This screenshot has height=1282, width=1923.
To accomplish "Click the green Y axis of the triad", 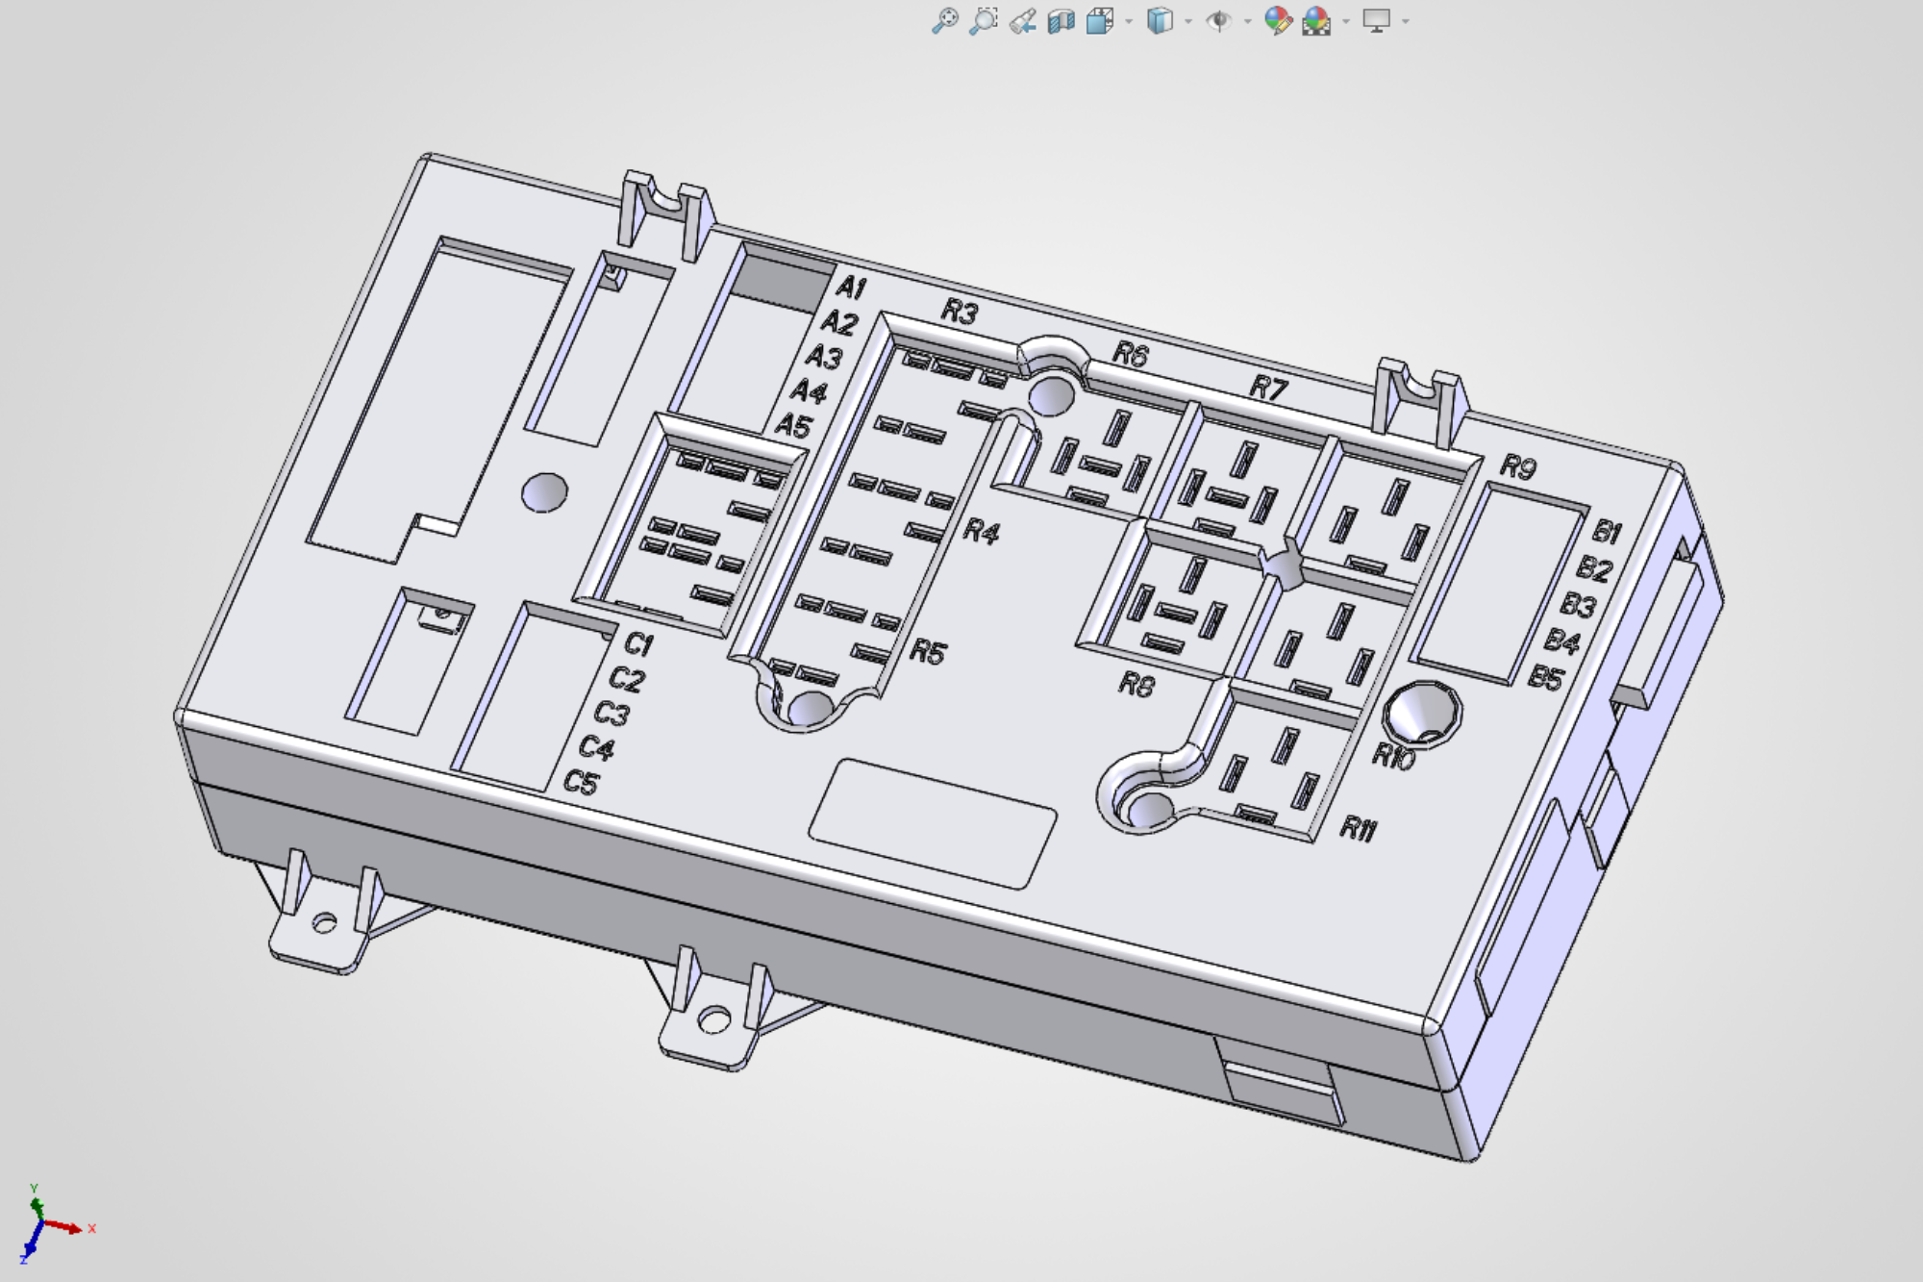I will point(37,1207).
